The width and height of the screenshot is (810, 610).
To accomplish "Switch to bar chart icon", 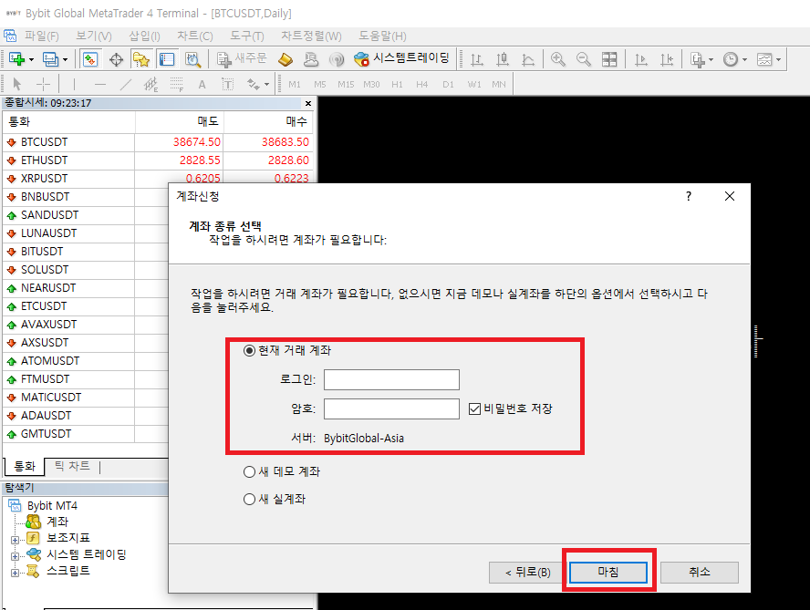I will coord(477,59).
